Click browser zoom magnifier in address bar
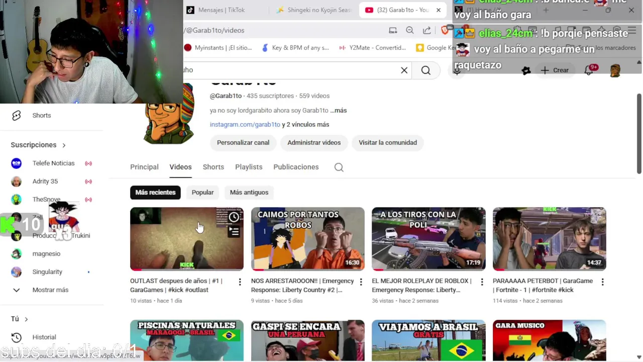This screenshot has height=362, width=643. 410,30
